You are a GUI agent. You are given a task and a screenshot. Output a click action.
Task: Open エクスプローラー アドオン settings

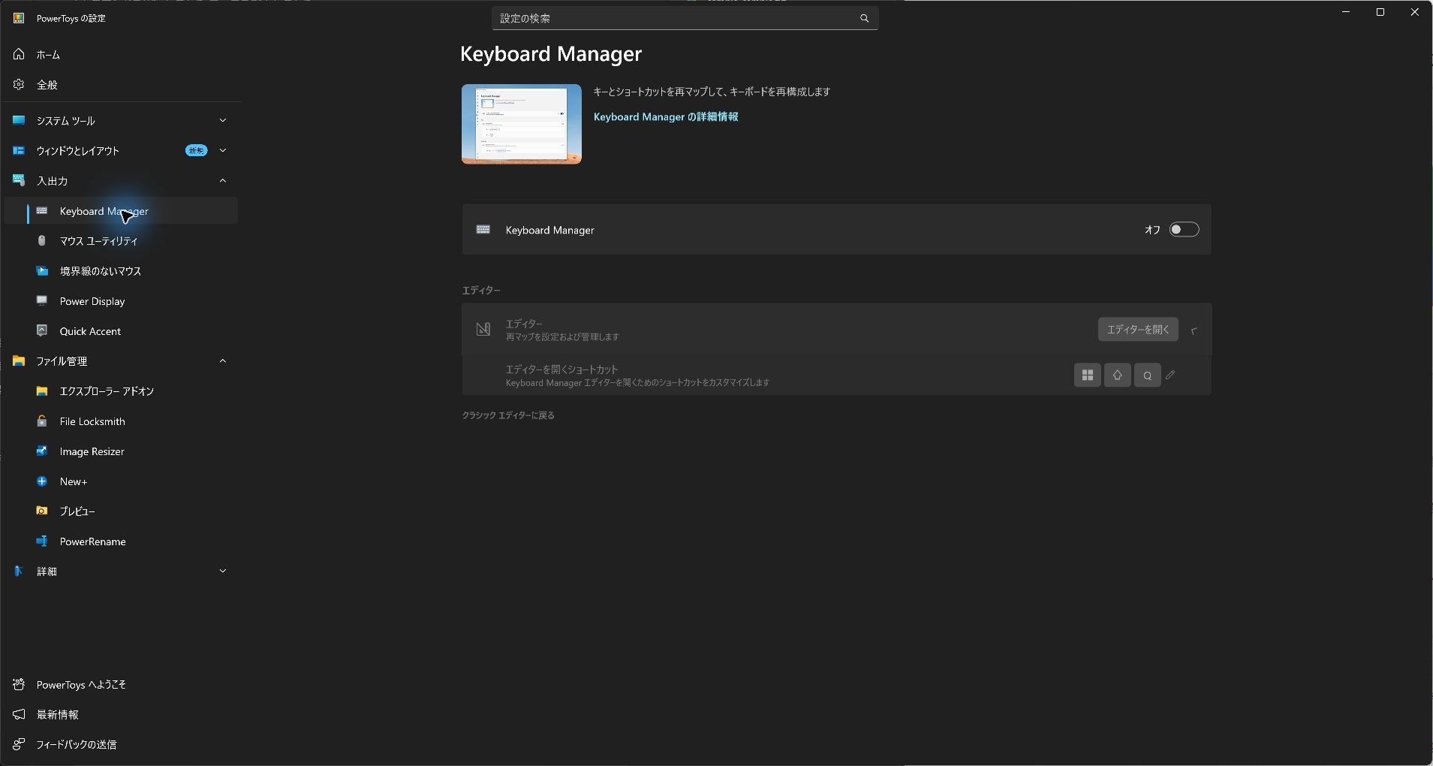pos(120,391)
